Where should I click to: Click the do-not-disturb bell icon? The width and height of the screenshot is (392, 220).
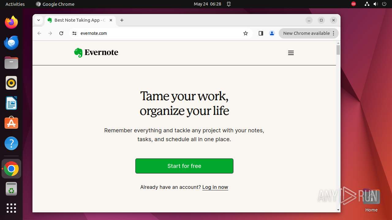(x=229, y=4)
